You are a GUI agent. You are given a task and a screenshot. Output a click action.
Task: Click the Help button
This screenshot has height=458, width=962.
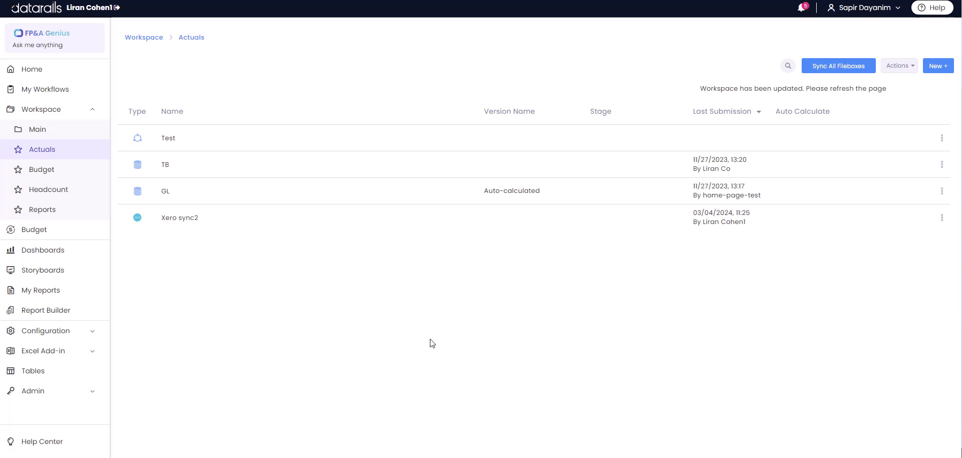tap(932, 8)
